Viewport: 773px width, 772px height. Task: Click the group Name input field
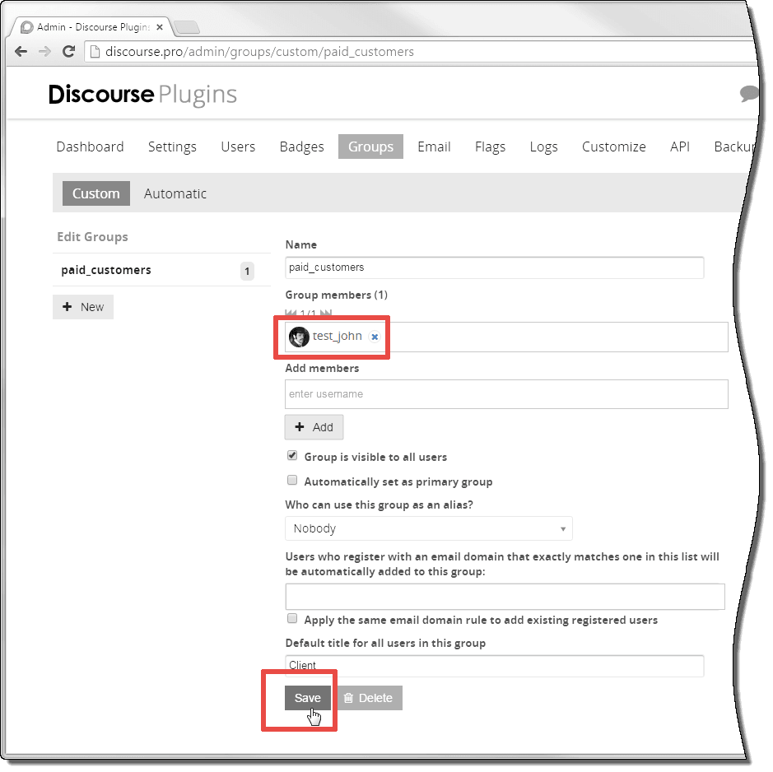tap(495, 267)
